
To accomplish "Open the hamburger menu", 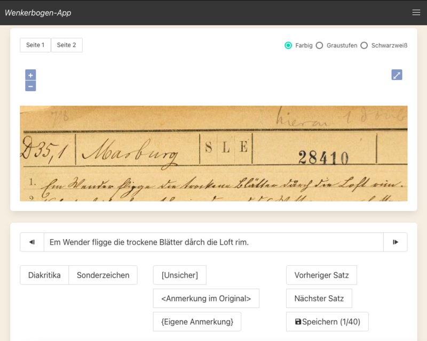I will tap(416, 12).
